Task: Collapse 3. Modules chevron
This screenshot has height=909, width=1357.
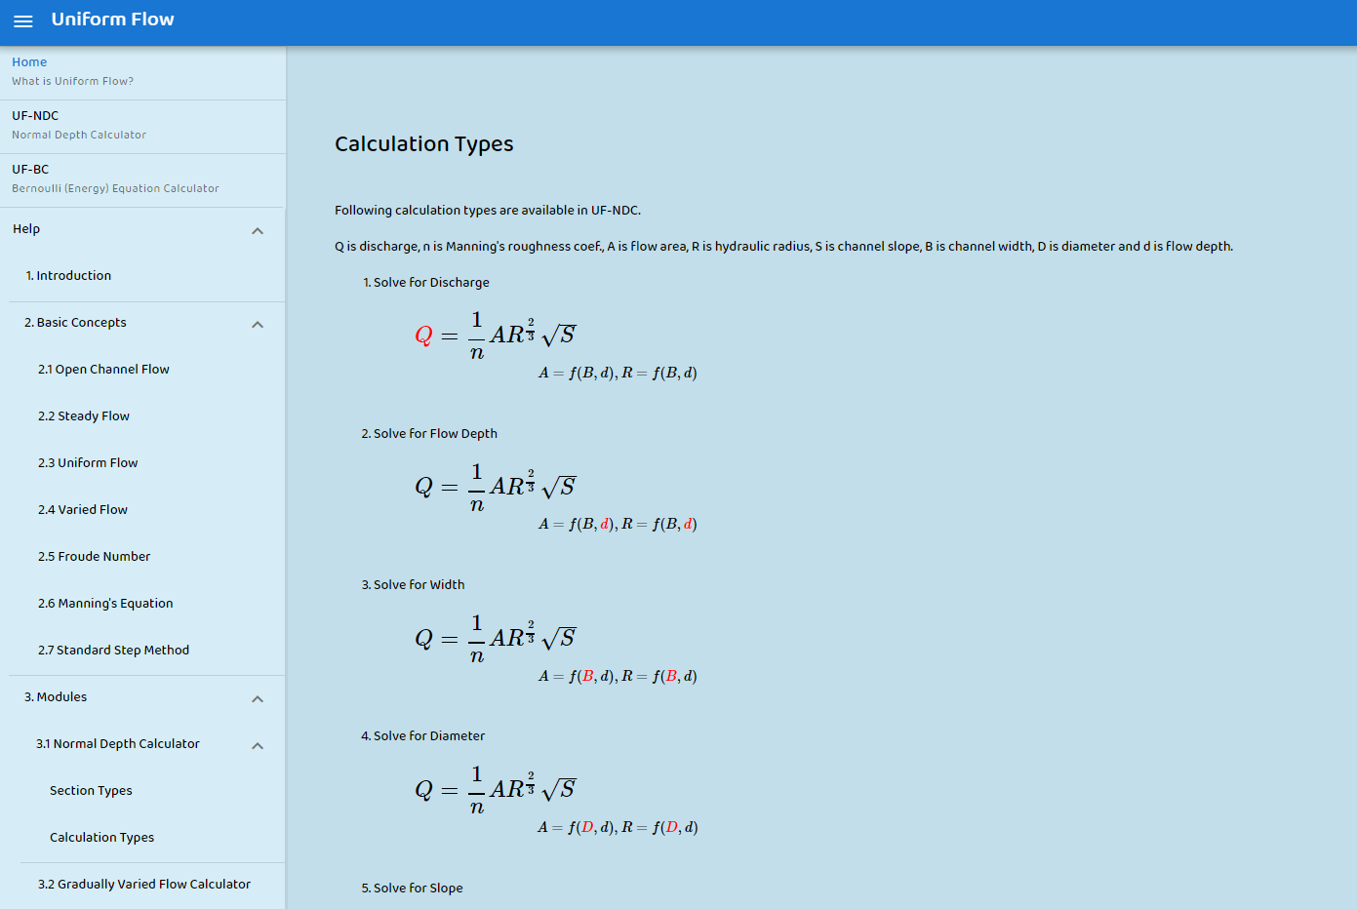Action: [x=258, y=699]
